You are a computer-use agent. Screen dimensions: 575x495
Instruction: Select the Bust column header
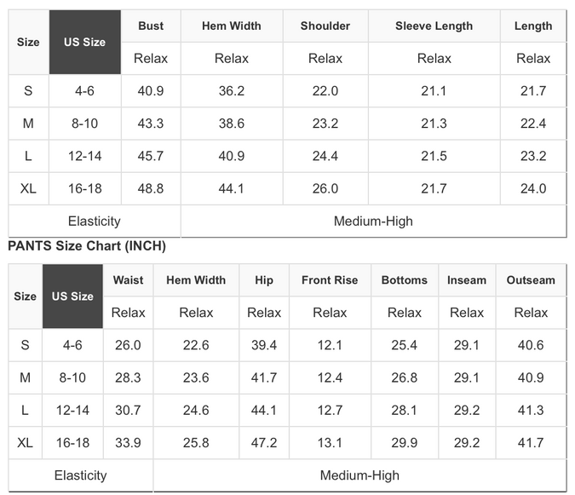151,26
